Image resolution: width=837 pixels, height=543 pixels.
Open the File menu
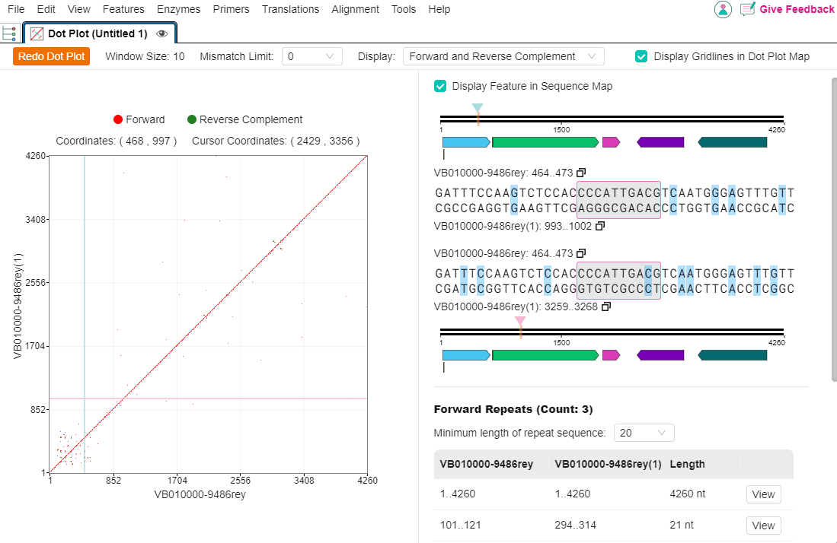click(16, 9)
